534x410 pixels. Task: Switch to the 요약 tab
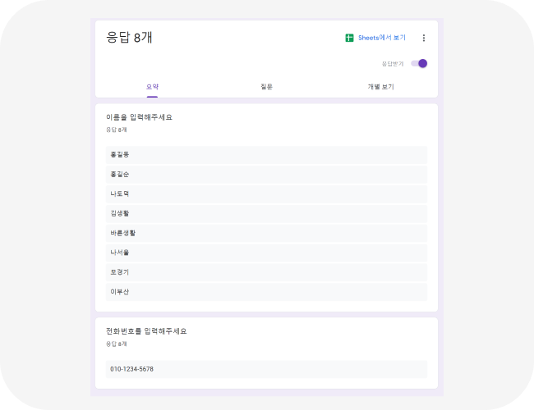(152, 87)
